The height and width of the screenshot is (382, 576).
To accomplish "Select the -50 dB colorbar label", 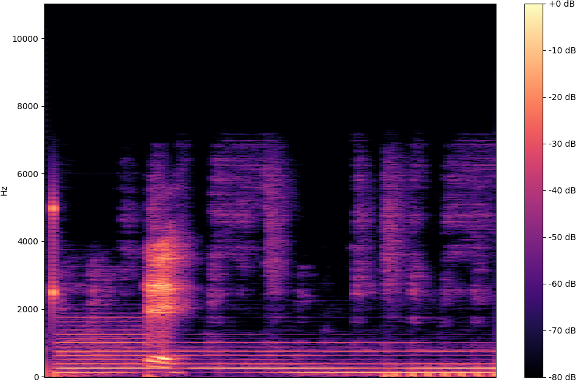I will point(562,237).
